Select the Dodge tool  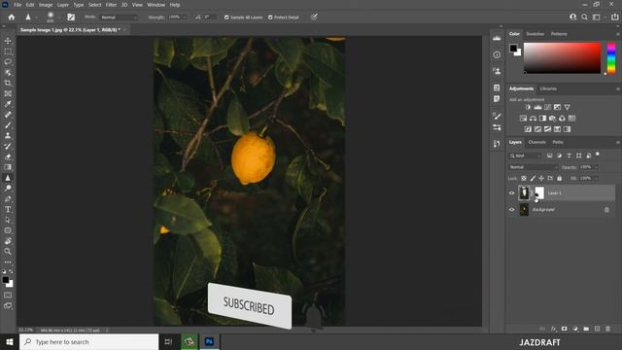8,188
